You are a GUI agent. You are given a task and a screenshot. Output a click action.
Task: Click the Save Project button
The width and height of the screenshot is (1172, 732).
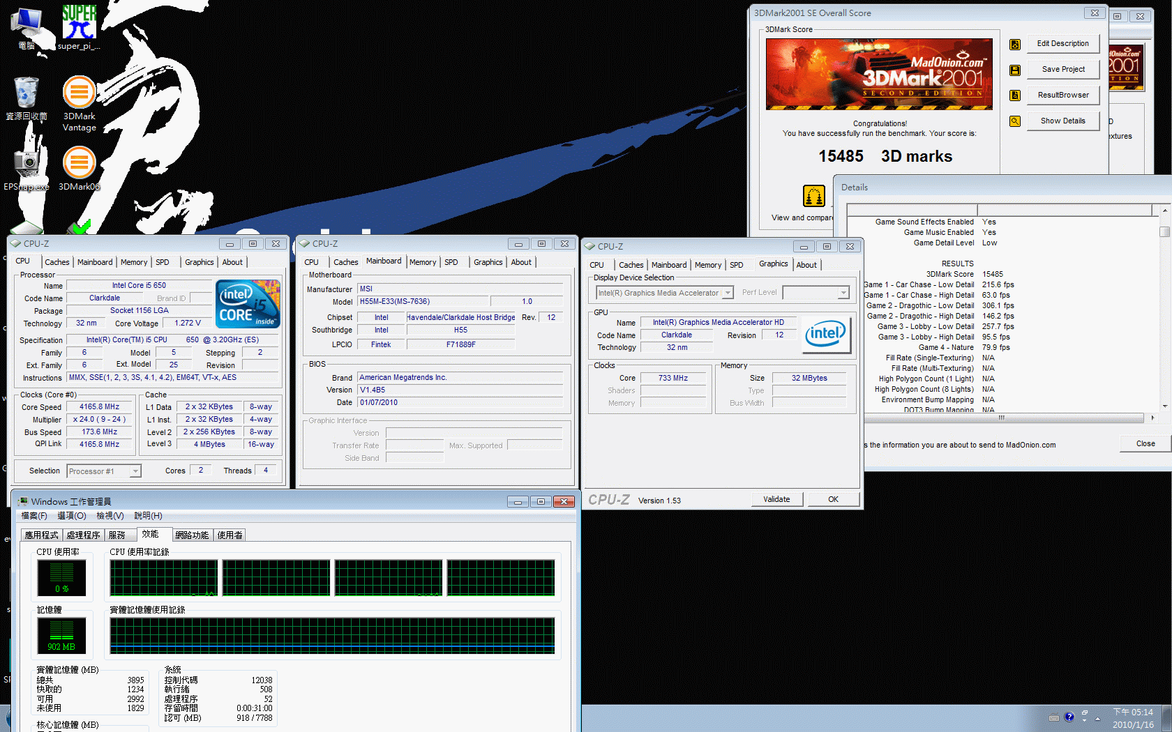coord(1062,70)
